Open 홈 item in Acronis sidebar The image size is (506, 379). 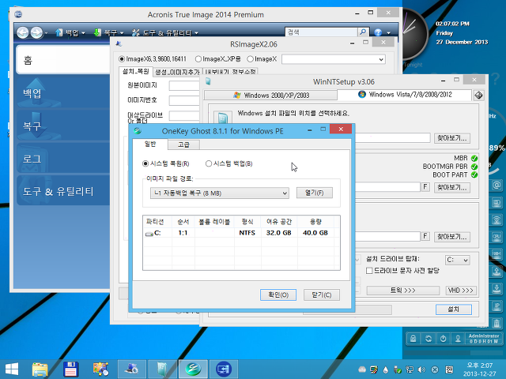pos(63,60)
